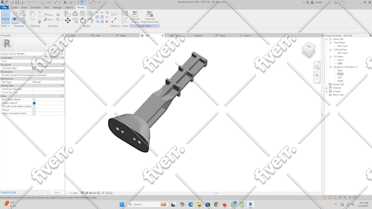Toggle Can host rebar checkbox
Image resolution: width=372 pixels, height=209 pixels.
point(34,68)
